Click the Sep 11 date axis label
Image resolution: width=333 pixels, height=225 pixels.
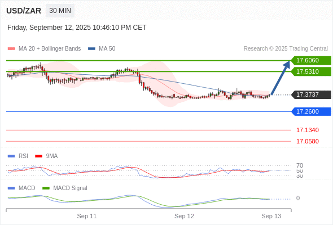coord(87,216)
